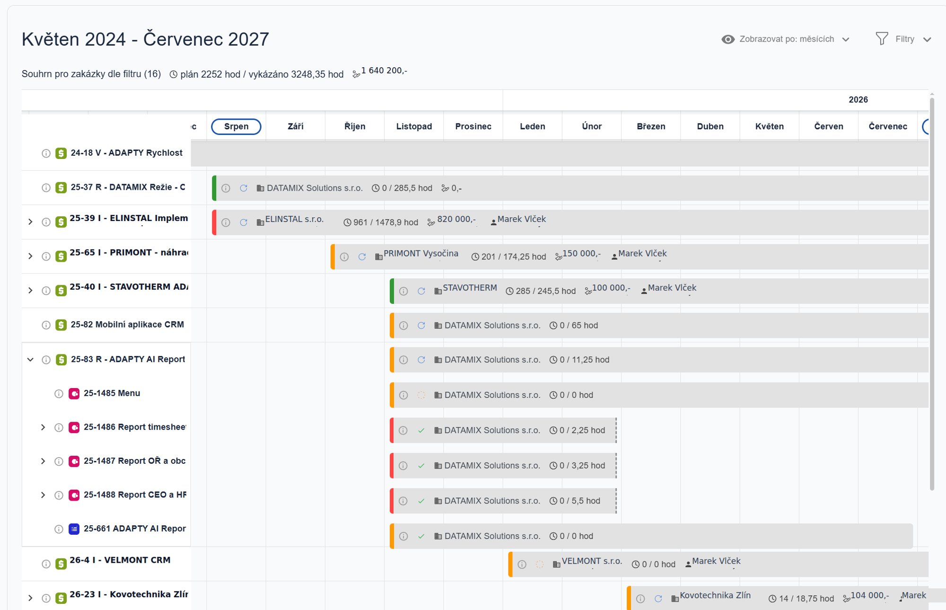Expand the 25-65 I PRIMONT row
Screen dimensions: 946x610
click(x=30, y=256)
